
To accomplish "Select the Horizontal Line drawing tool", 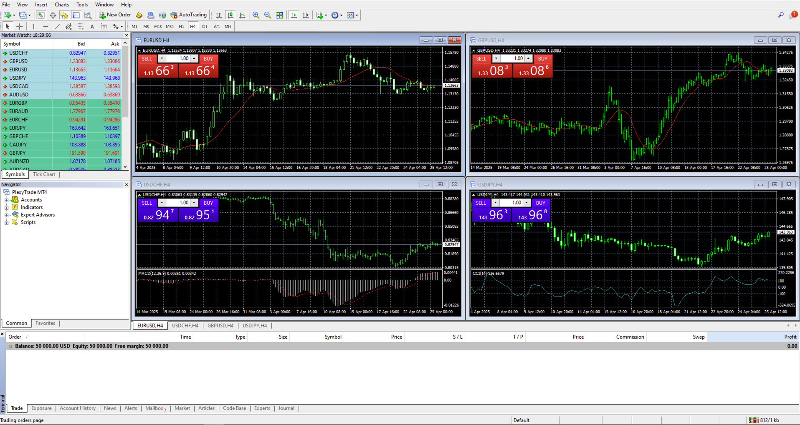I will [x=46, y=26].
